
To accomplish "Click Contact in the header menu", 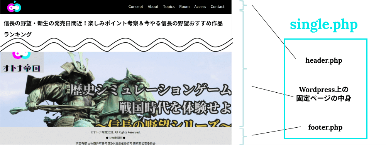I will coord(217,7).
